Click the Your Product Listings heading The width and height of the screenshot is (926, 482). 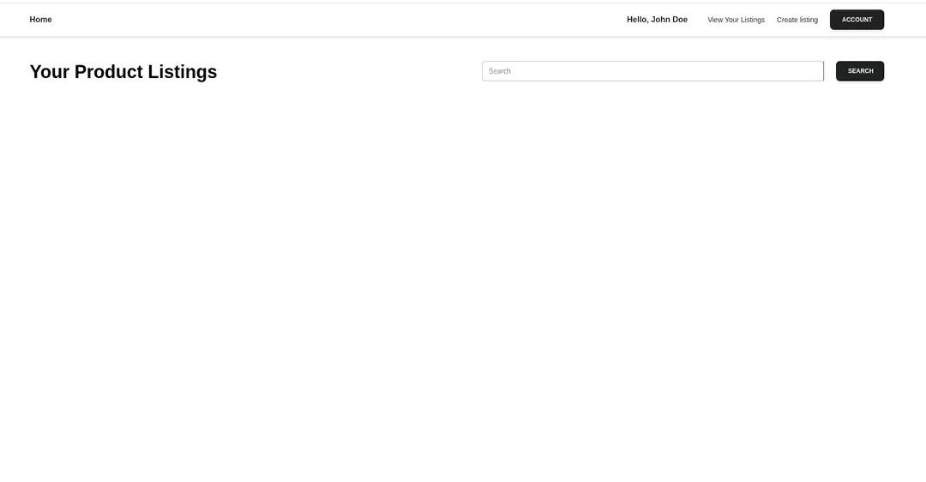pos(123,71)
